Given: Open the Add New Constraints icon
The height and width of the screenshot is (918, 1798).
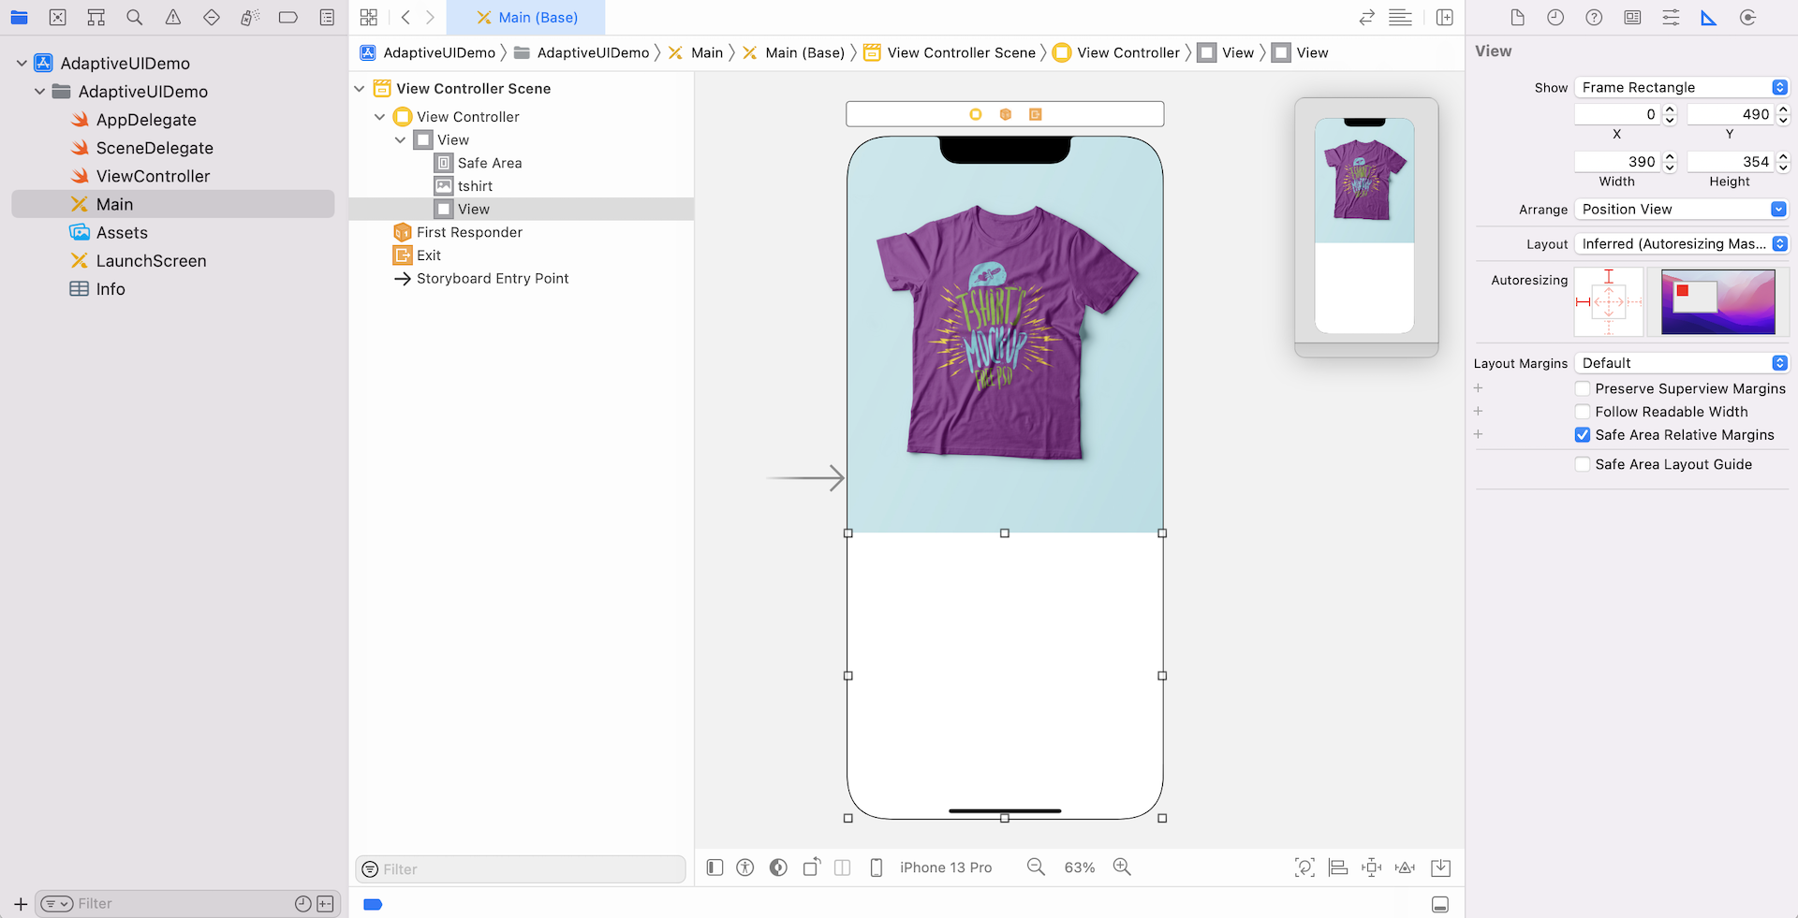Looking at the screenshot, I should point(1372,867).
